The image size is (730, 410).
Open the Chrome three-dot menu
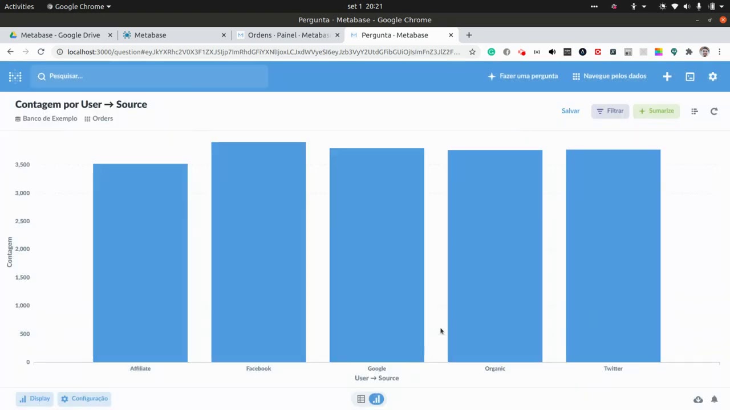720,52
